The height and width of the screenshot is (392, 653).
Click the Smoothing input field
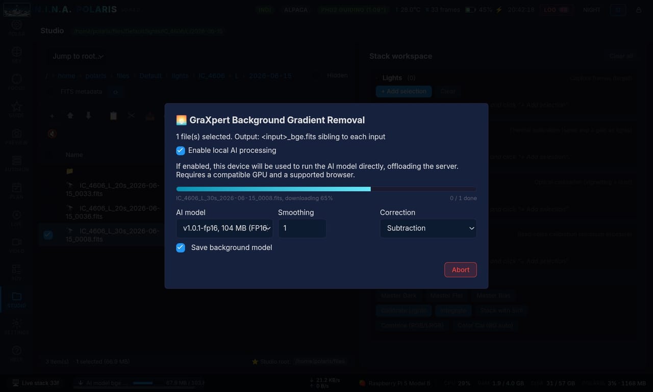tap(302, 228)
